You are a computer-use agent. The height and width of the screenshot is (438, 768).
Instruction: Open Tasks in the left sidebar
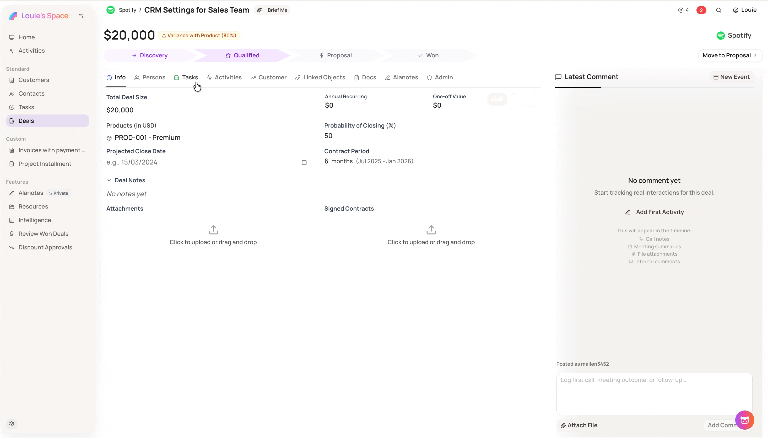pyautogui.click(x=47, y=107)
